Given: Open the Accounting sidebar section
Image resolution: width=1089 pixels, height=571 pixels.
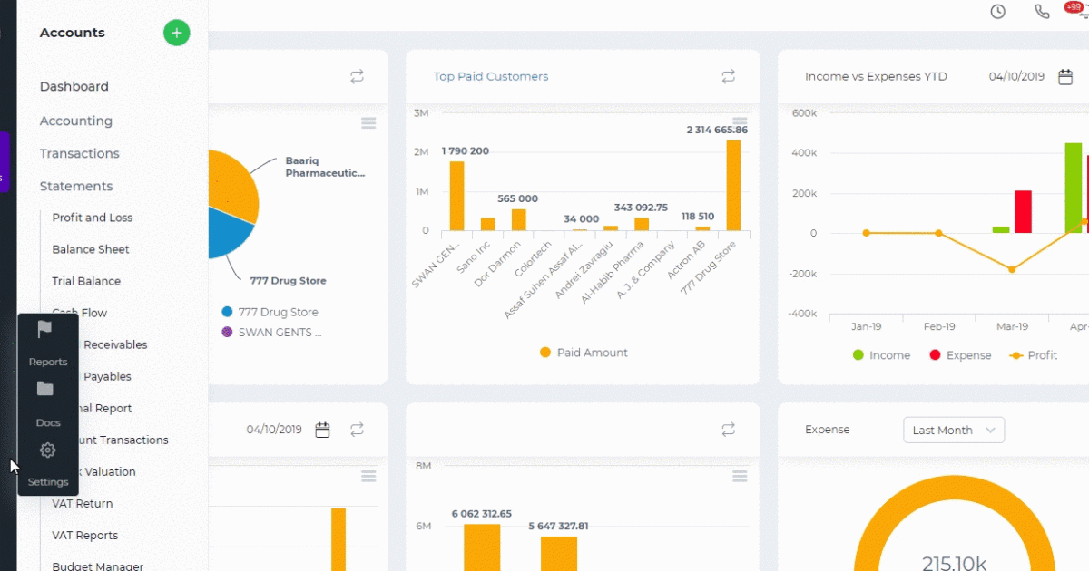Looking at the screenshot, I should pyautogui.click(x=76, y=121).
